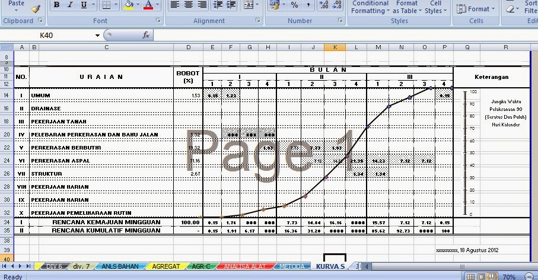Click the Insert Function fx icon
This screenshot has height=280, width=538.
tap(146, 35)
